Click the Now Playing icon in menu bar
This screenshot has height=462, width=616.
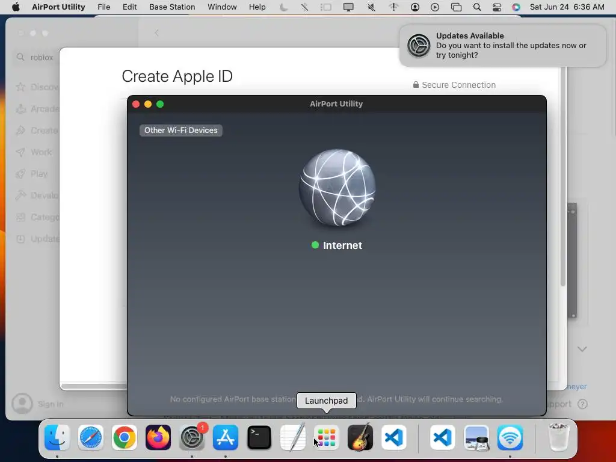[x=435, y=7]
